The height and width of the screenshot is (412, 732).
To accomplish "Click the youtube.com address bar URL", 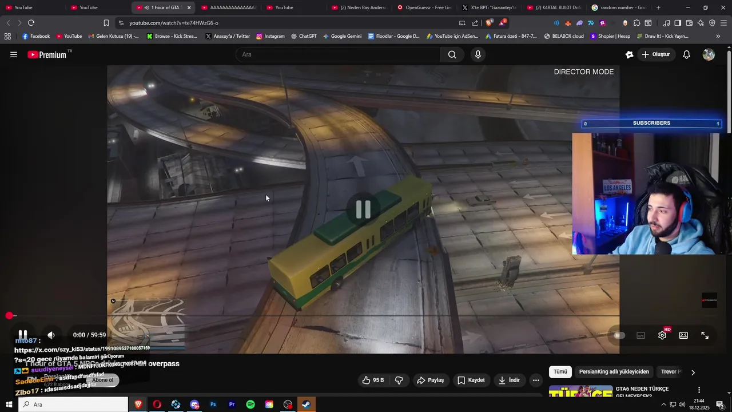I will [x=174, y=23].
